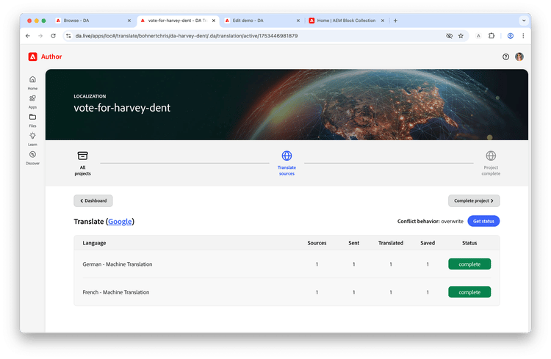Switch to vote-for-harvey-dent tab
Viewport: 551px width, 359px height.
(179, 21)
